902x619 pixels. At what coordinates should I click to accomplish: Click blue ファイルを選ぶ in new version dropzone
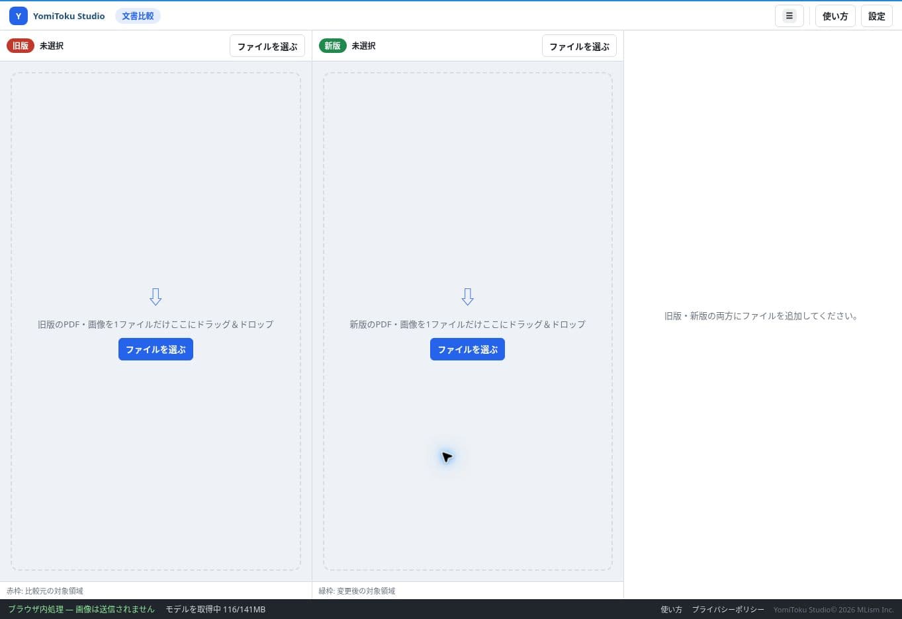(467, 349)
